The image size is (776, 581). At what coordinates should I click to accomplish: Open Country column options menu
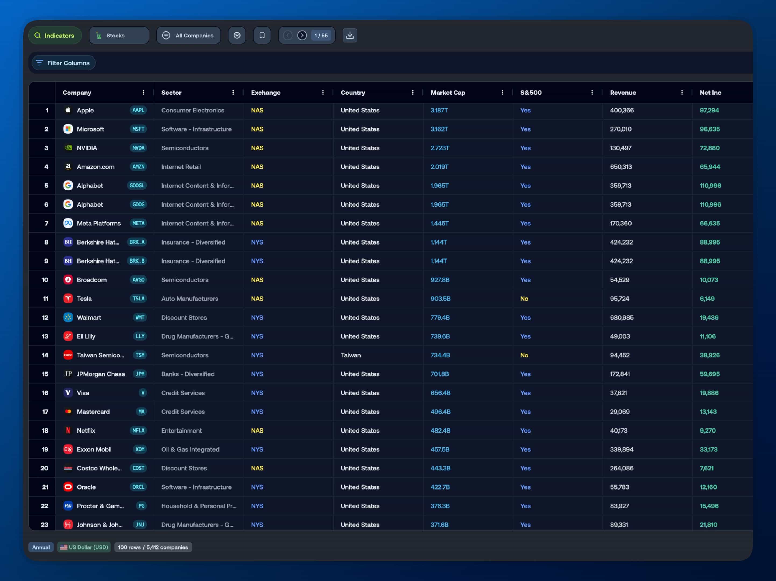(x=412, y=92)
